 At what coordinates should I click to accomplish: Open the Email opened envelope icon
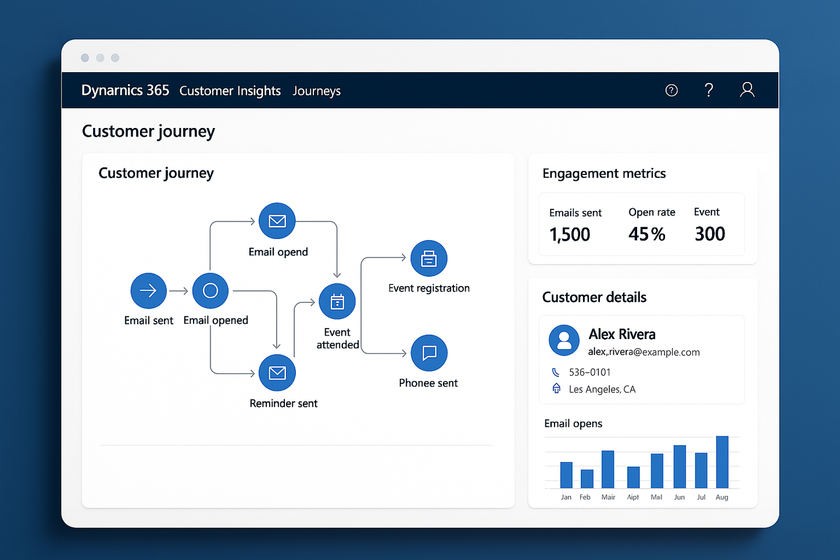pos(277,221)
